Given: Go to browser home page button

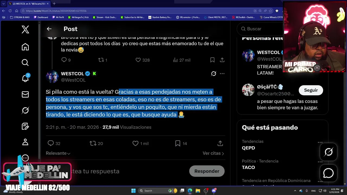Looking at the screenshot, I should click(x=17, y=11).
